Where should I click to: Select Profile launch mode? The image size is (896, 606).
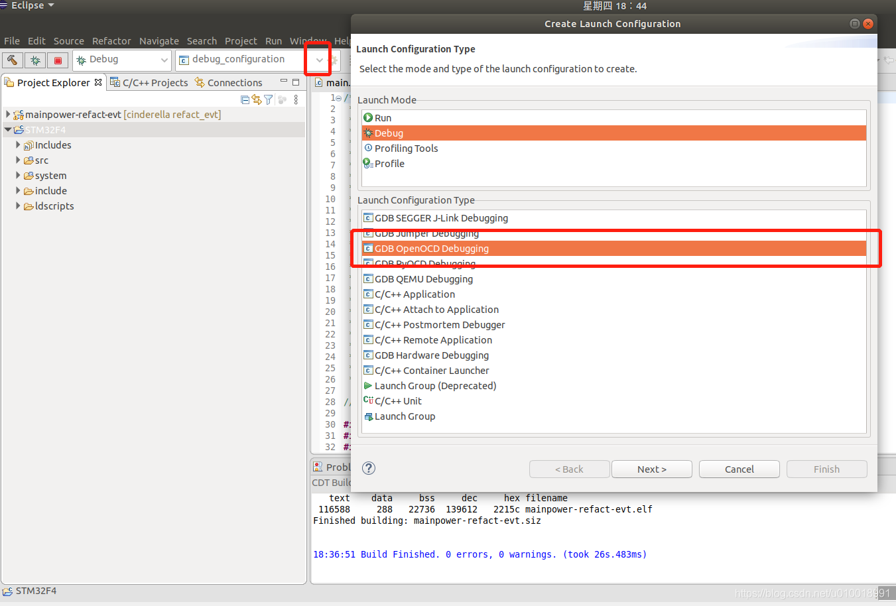[x=614, y=163]
